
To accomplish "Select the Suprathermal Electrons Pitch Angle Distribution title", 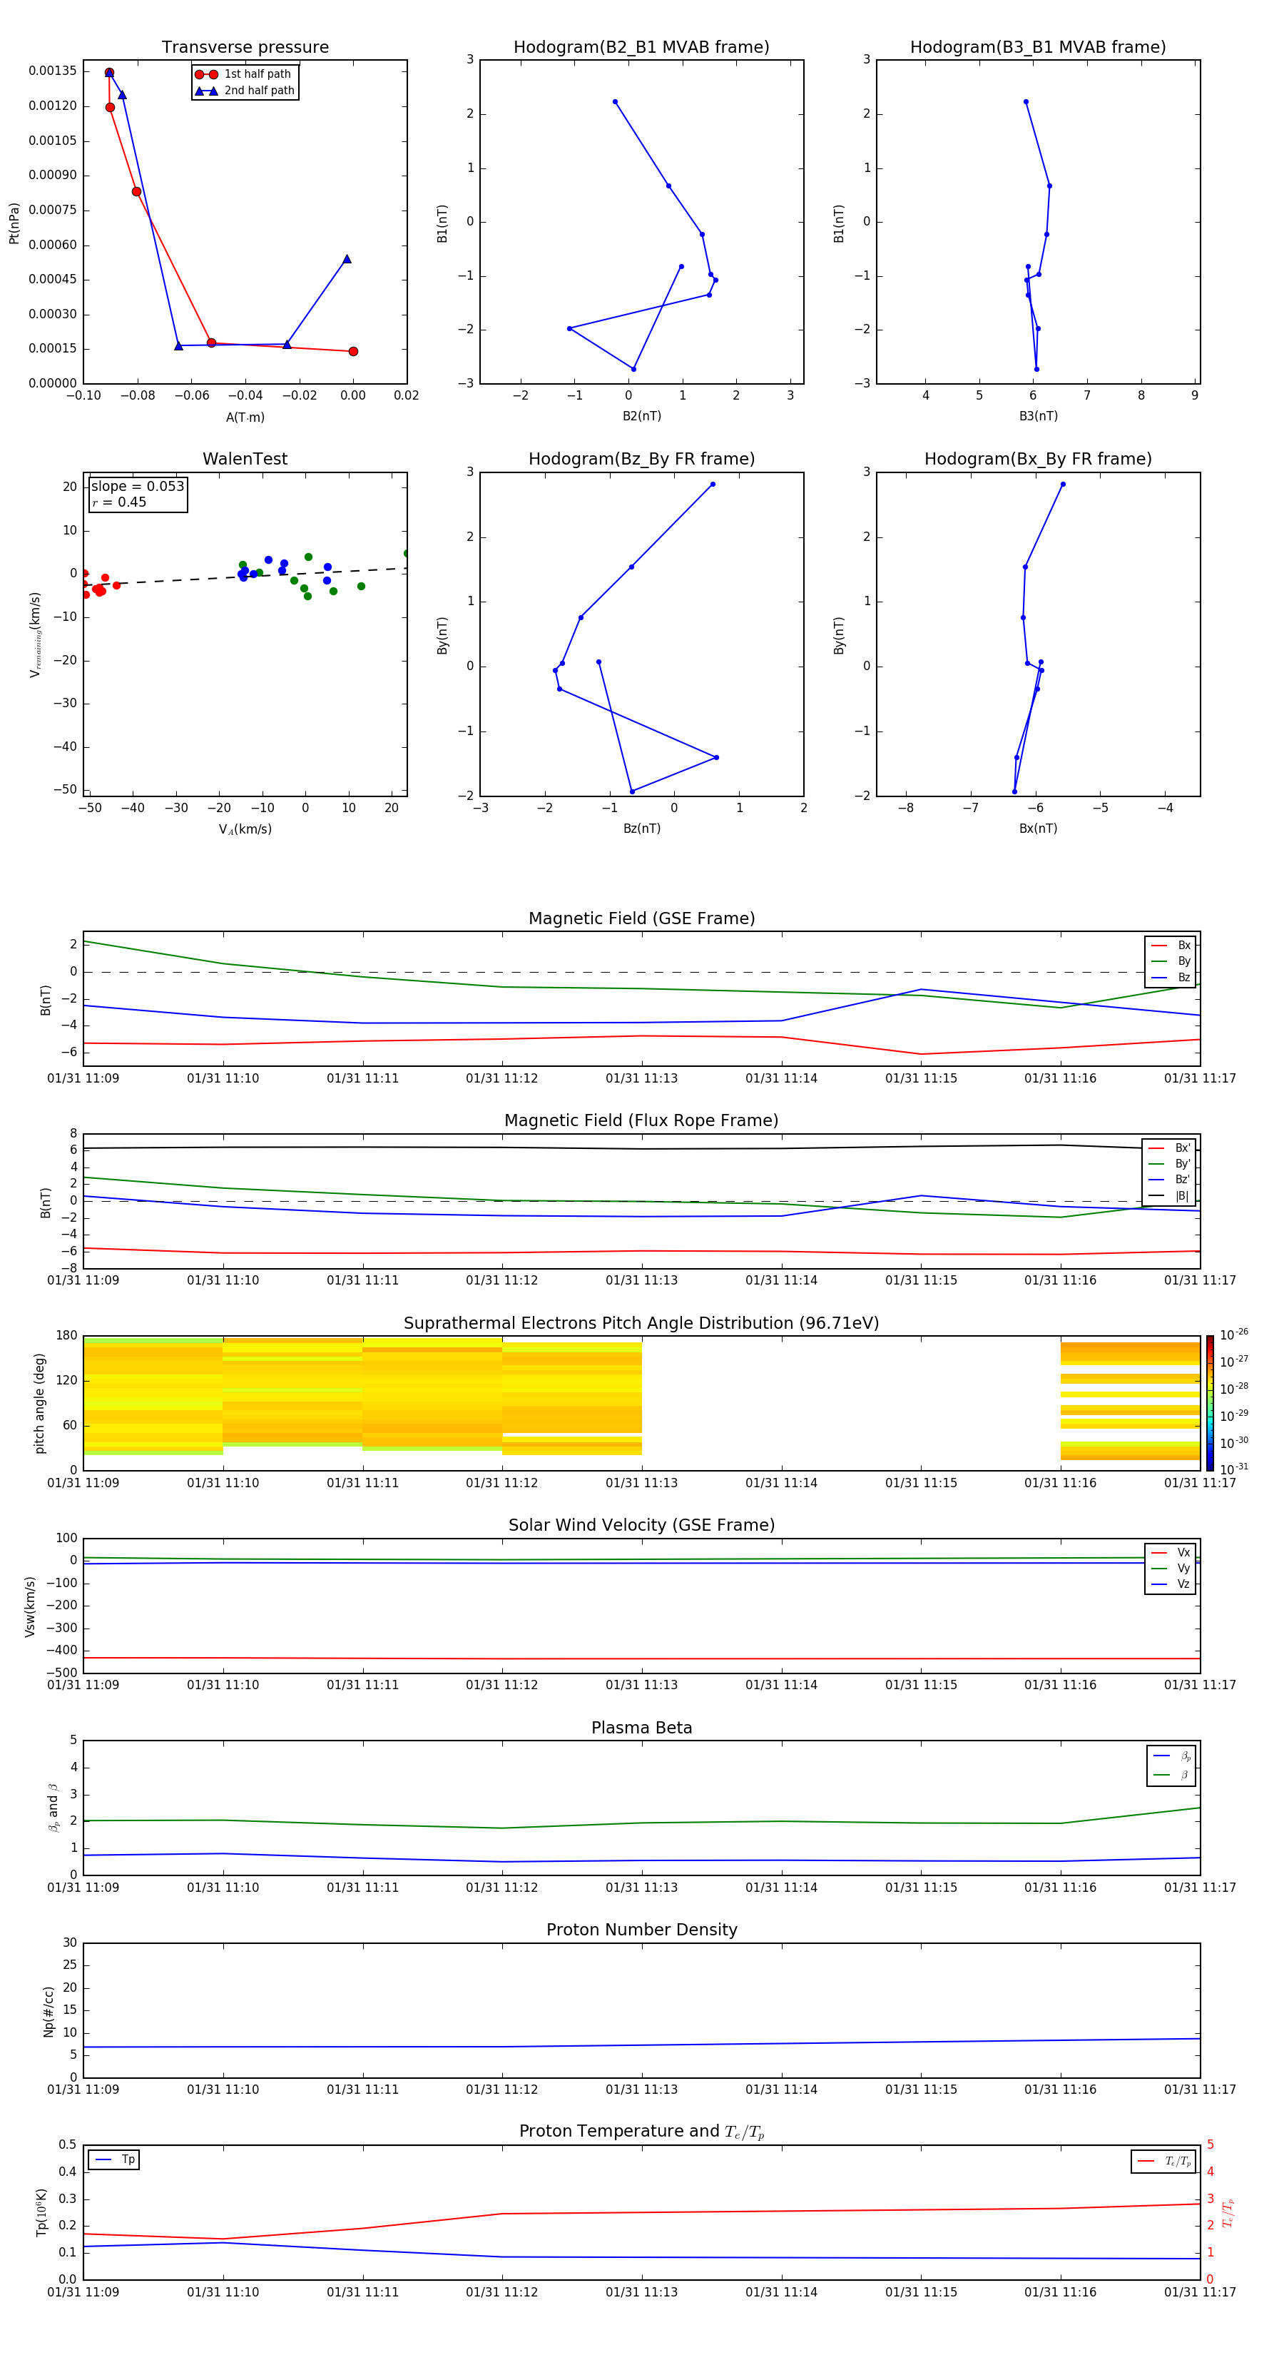I will click(x=641, y=1324).
